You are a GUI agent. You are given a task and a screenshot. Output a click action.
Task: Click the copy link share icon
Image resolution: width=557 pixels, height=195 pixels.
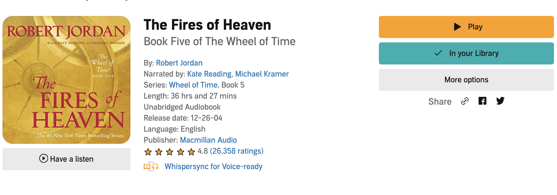[465, 101]
